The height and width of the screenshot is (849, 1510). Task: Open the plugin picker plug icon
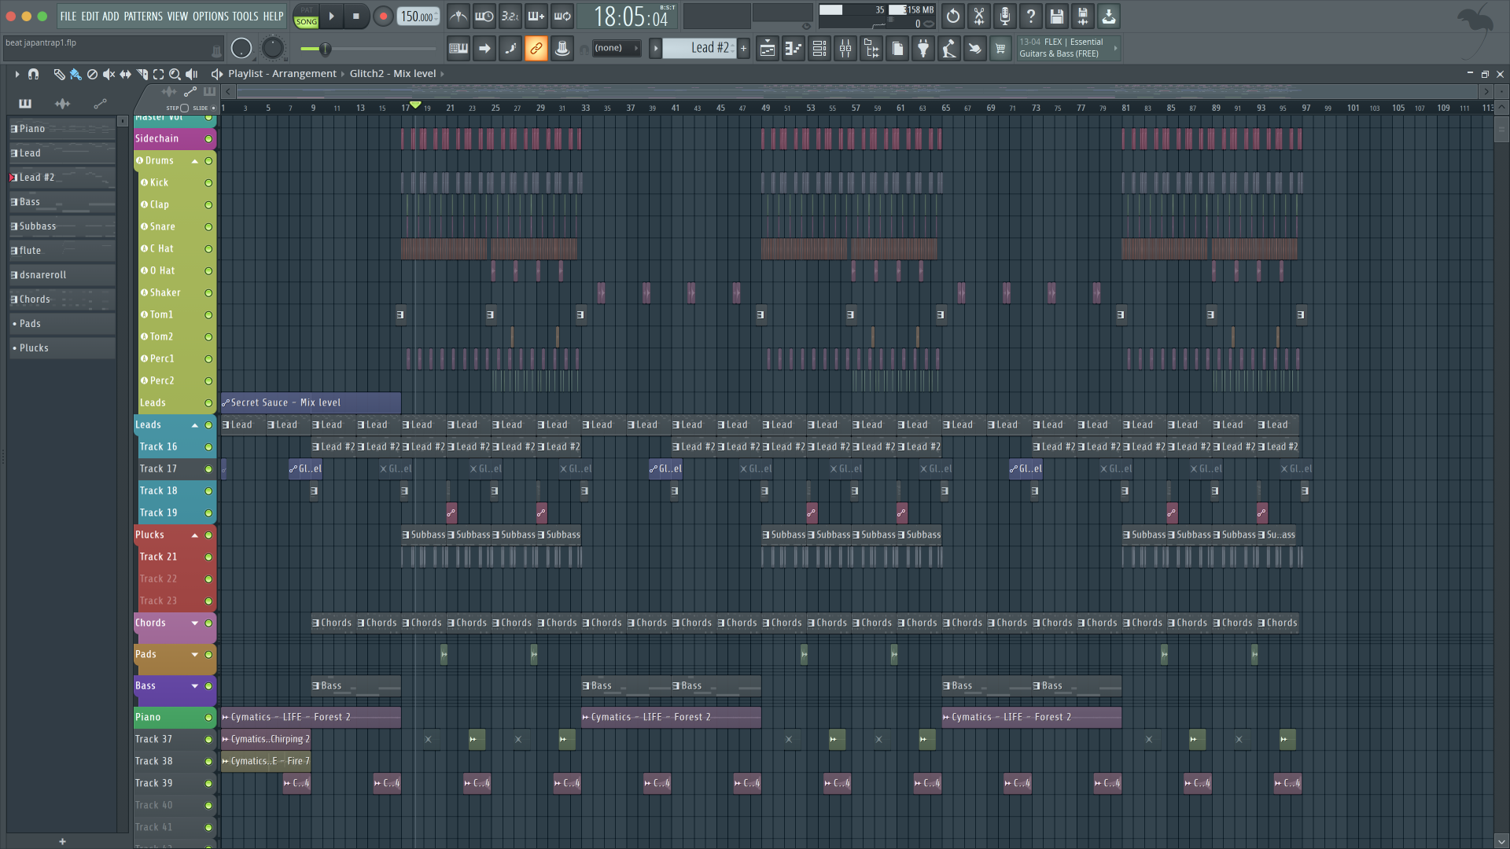click(x=923, y=49)
